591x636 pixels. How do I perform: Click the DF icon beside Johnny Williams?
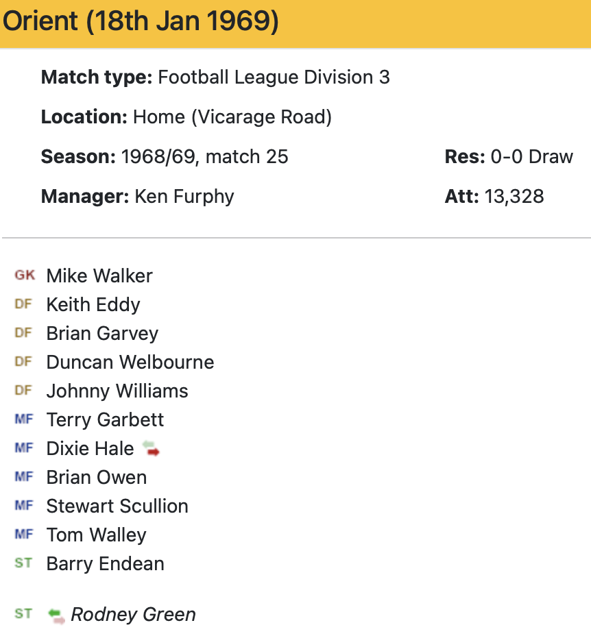pyautogui.click(x=23, y=391)
